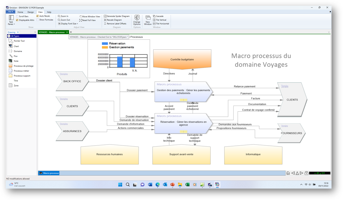Image resolution: width=343 pixels, height=200 pixels.
Task: Open the File menu
Action: click(10, 12)
